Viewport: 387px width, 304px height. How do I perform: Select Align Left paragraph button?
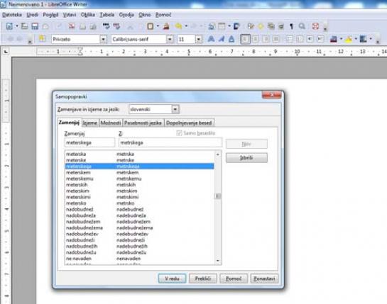245,39
